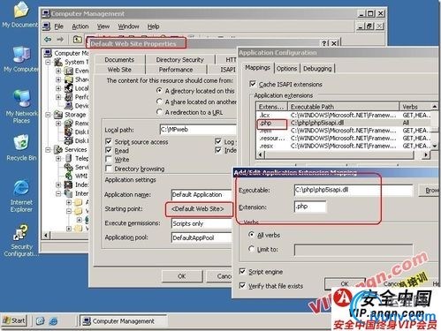Expand the Indexing Service tree node

coord(58,184)
